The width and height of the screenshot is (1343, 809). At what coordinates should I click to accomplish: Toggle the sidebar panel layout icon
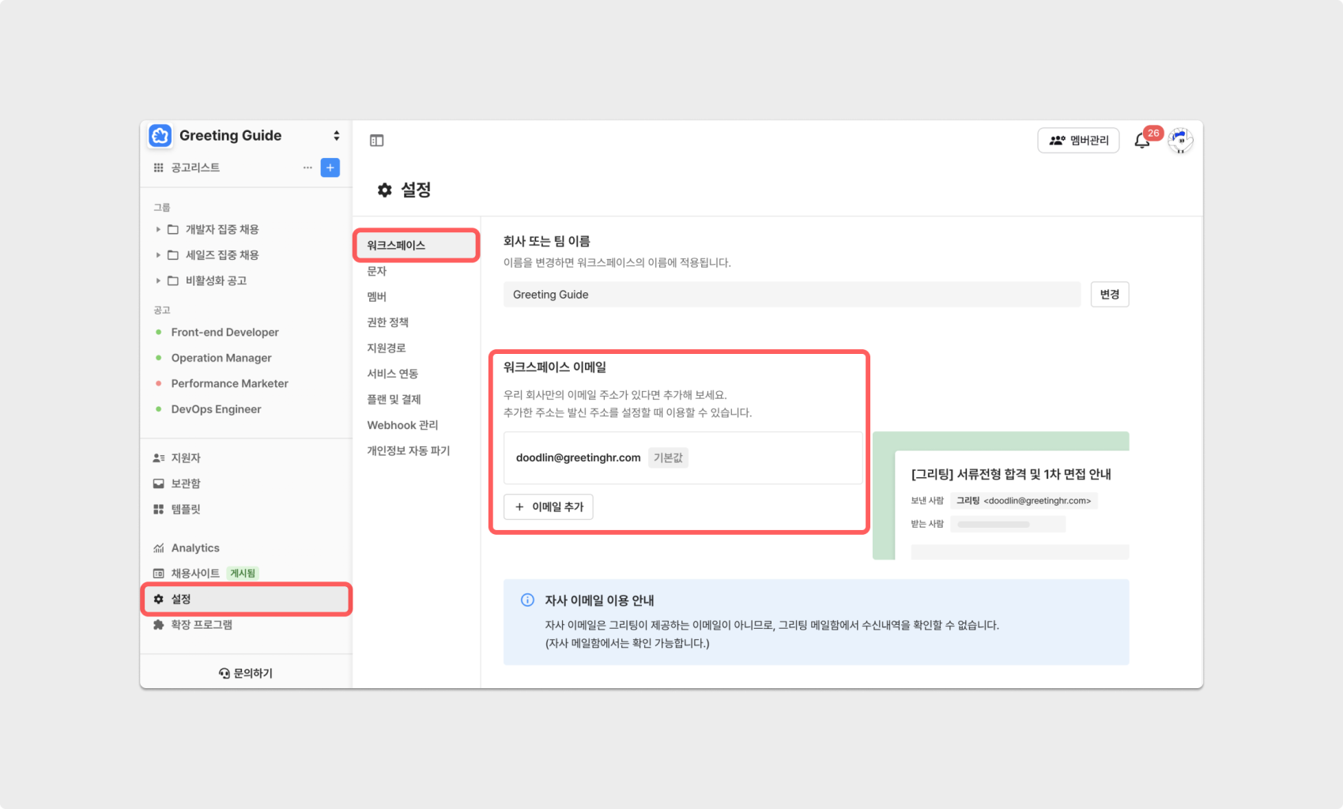(x=376, y=141)
